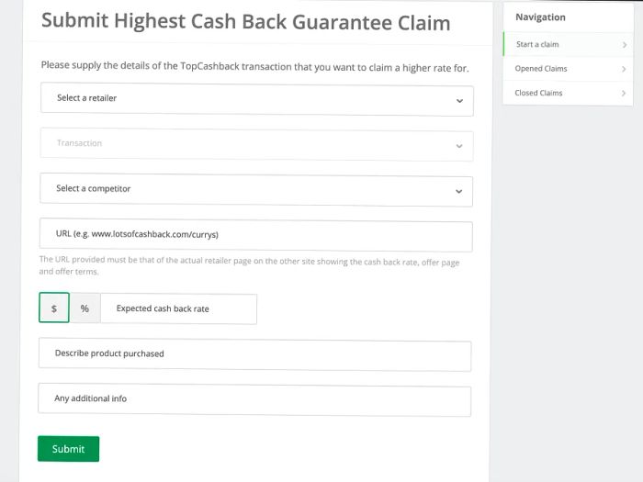This screenshot has width=643, height=482.
Task: Click arrow icon beside Closed Claims
Action: click(x=624, y=93)
